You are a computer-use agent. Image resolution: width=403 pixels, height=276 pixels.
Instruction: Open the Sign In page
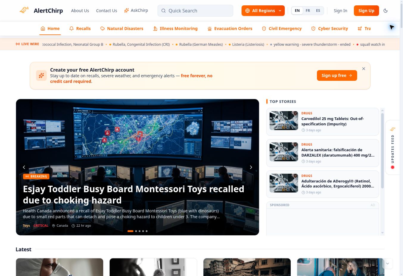coord(340,11)
